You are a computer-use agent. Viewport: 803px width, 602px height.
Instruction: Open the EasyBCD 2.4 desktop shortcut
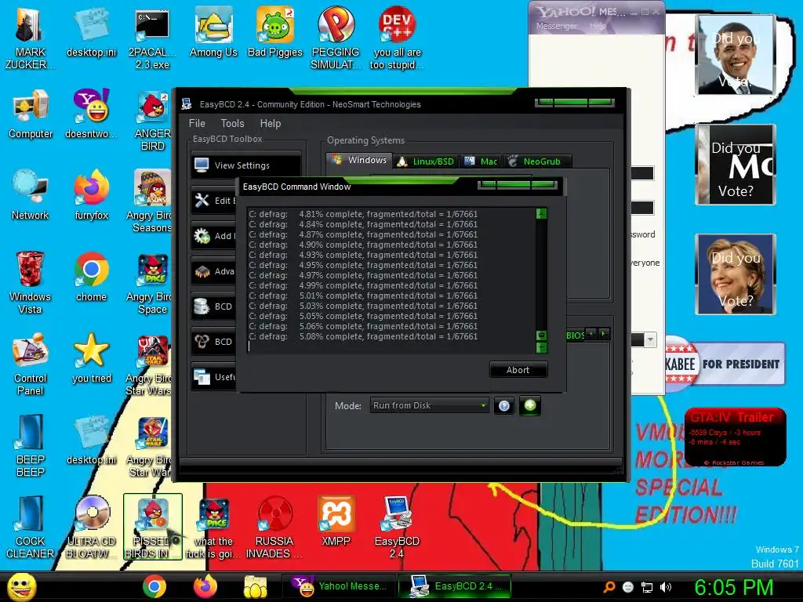click(x=397, y=528)
